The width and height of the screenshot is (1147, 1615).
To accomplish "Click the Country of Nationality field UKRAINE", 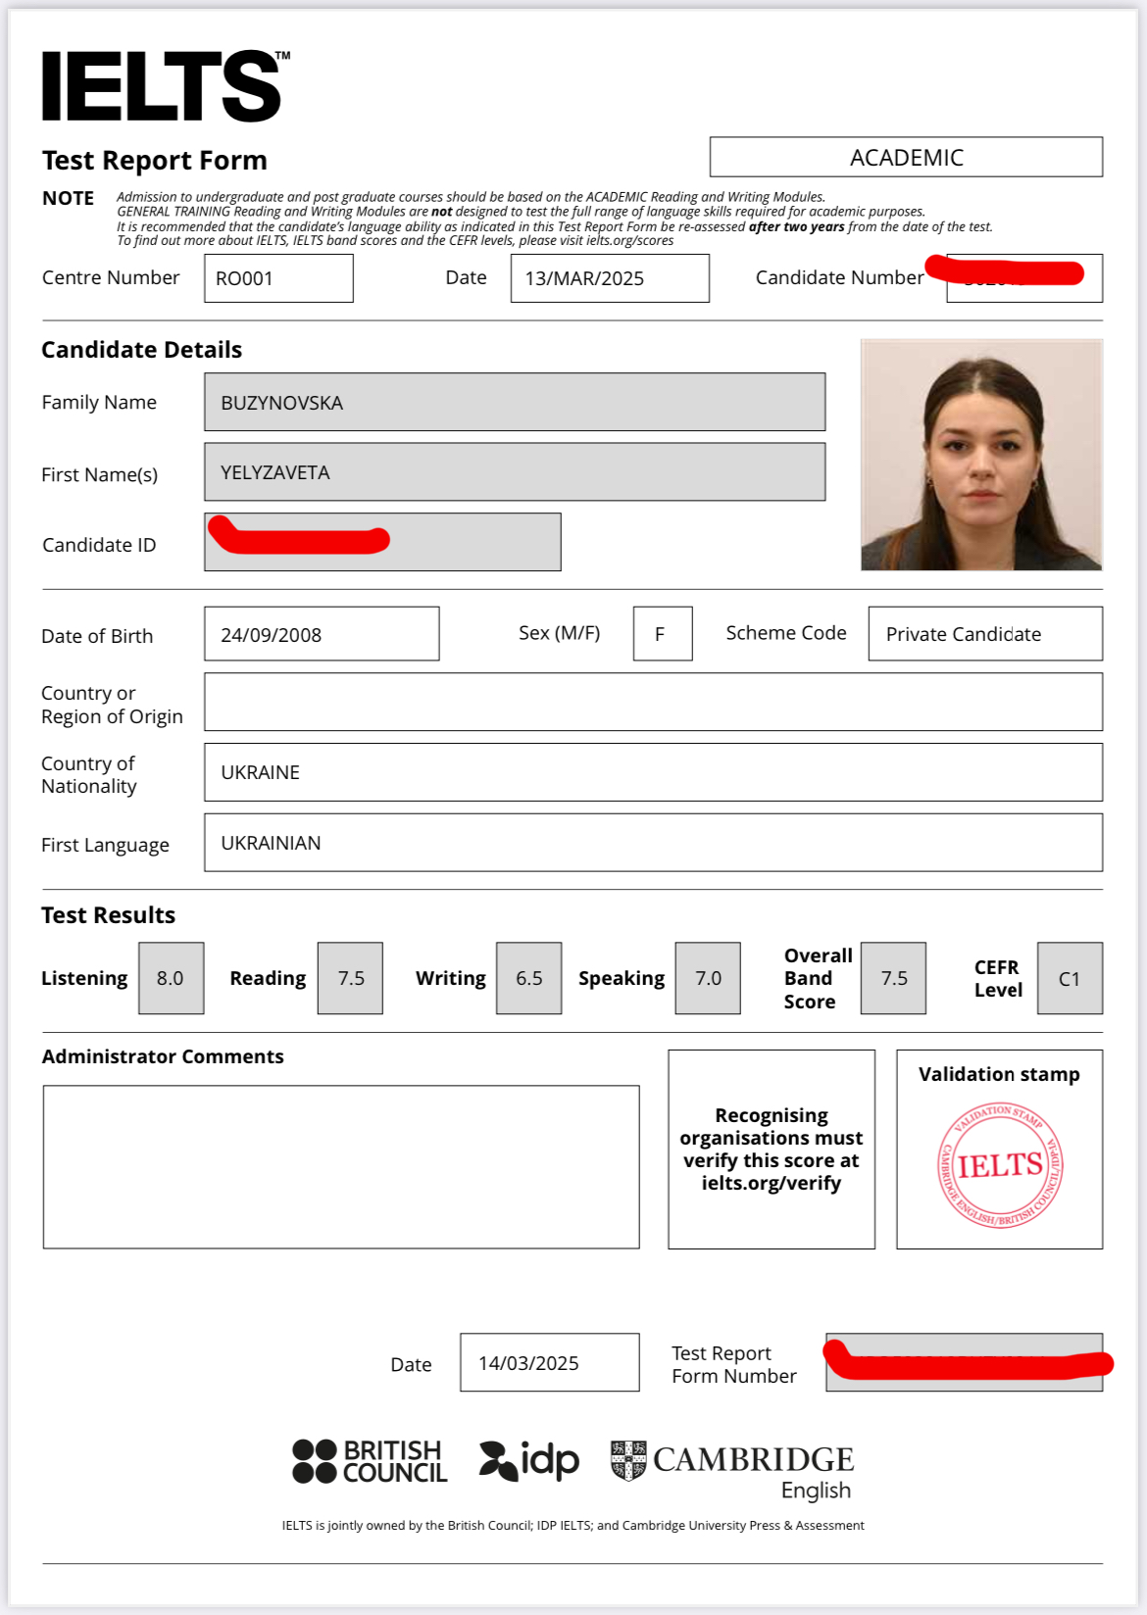I will (653, 772).
